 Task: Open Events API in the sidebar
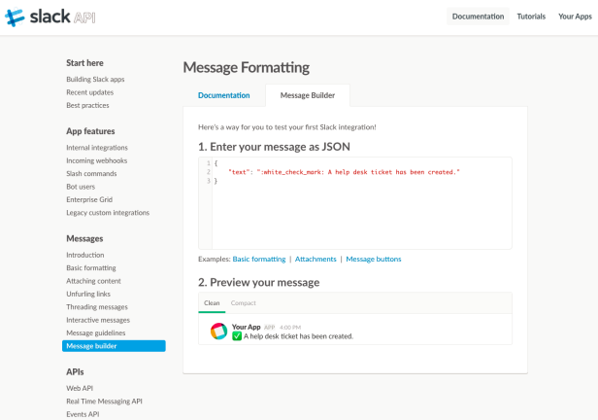click(83, 414)
